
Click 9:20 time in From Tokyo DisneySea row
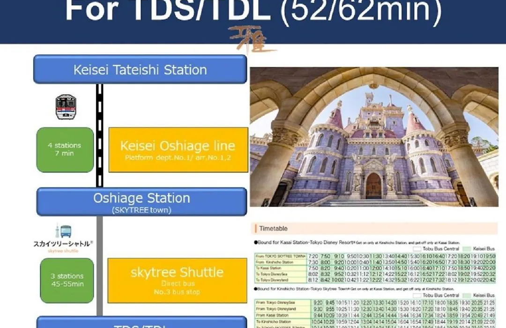(318, 303)
